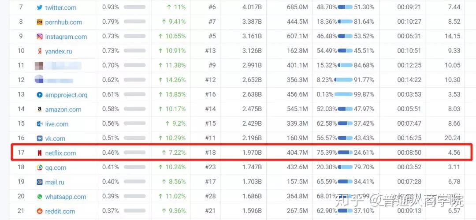Click the desktop/mobile split bar for ampproject.org
The height and width of the screenshot is (220, 476).
coord(343,94)
